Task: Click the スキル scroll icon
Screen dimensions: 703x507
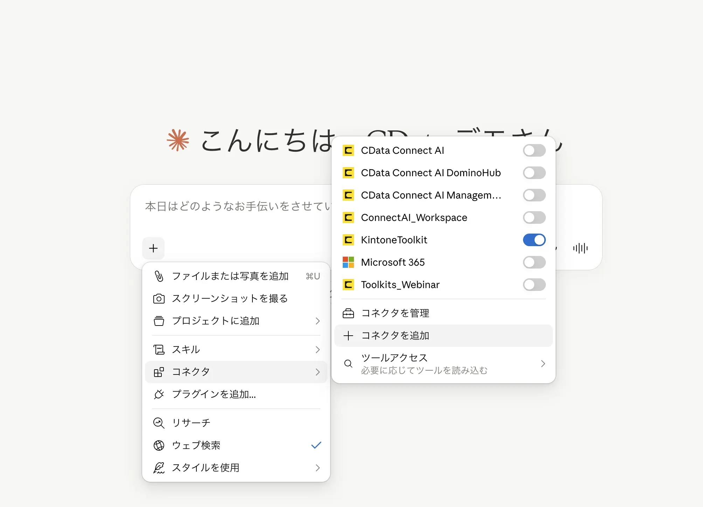Action: (159, 349)
